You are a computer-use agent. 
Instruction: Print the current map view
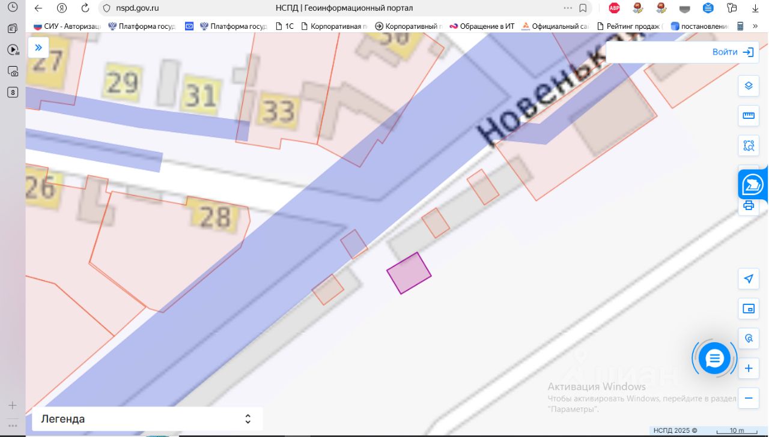click(749, 206)
